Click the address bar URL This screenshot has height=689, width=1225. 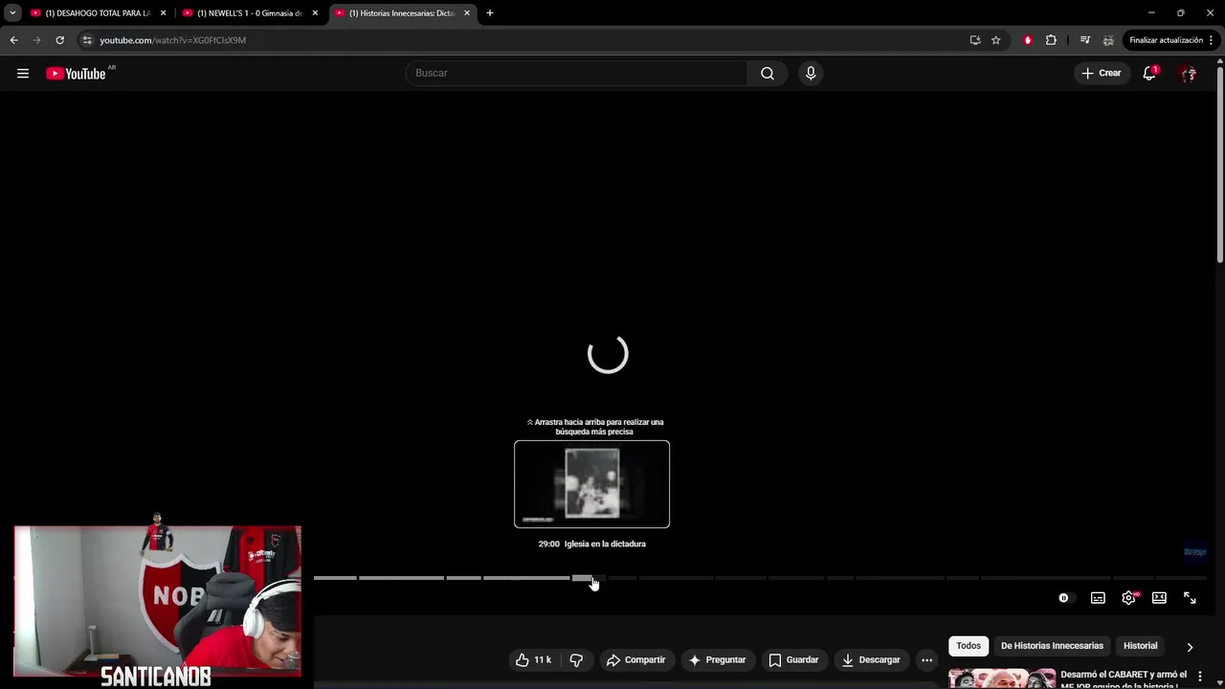(173, 40)
